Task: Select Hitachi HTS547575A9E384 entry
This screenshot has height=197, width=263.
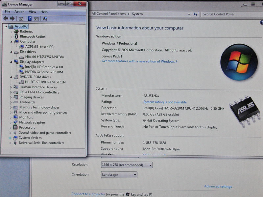Action: 44,57
